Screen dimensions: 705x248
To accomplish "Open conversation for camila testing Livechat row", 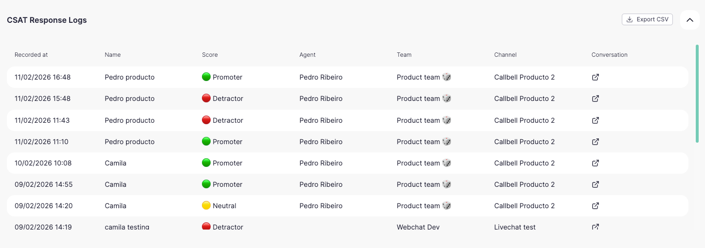I will pos(595,227).
